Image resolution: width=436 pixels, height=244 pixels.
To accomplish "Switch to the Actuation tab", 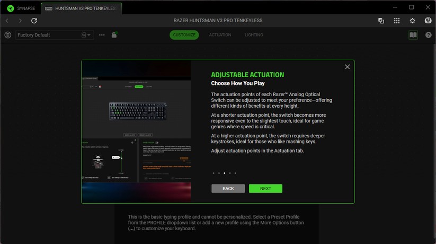I will pyautogui.click(x=220, y=35).
